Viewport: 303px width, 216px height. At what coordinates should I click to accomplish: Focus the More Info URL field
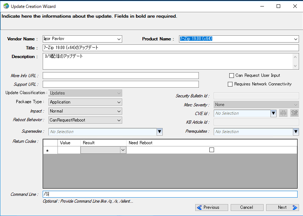pos(120,75)
